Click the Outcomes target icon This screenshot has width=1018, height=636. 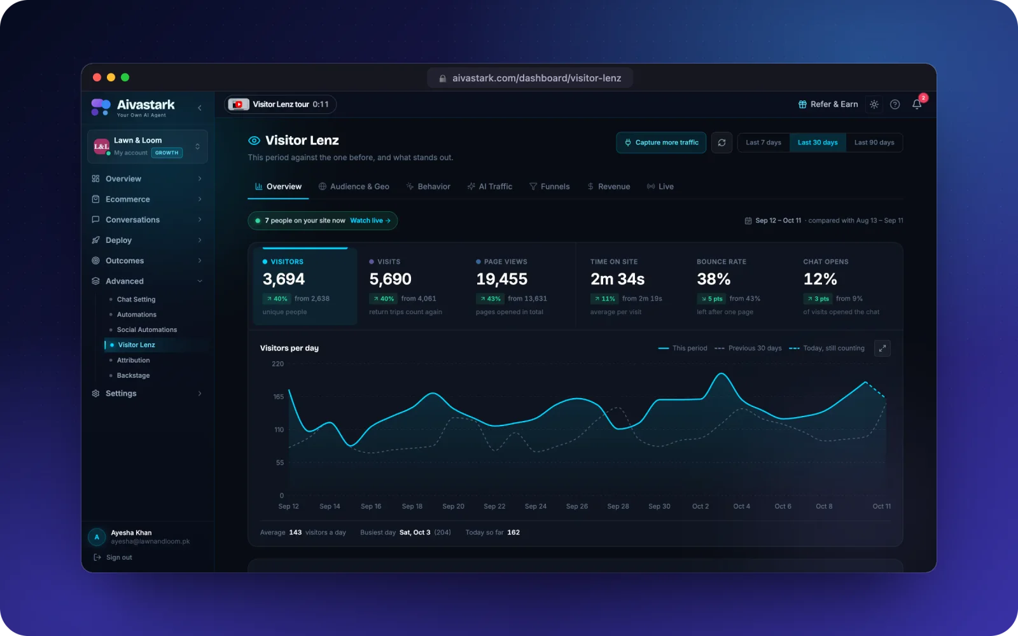pos(95,260)
